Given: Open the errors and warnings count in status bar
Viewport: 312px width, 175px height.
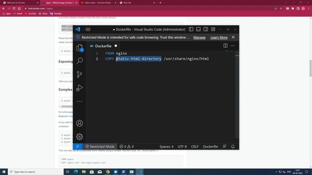Looking at the screenshot, I should (127, 146).
